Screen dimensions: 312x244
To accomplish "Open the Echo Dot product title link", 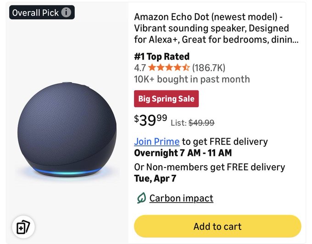I will click(216, 28).
